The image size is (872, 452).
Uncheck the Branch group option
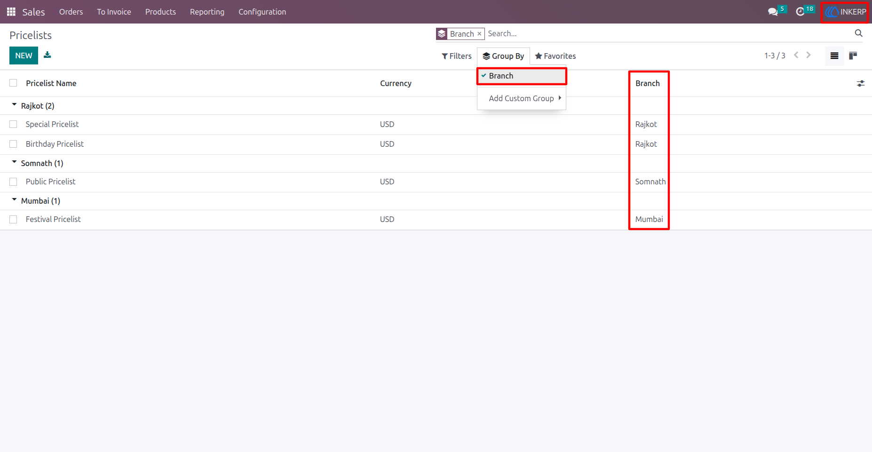coord(522,76)
